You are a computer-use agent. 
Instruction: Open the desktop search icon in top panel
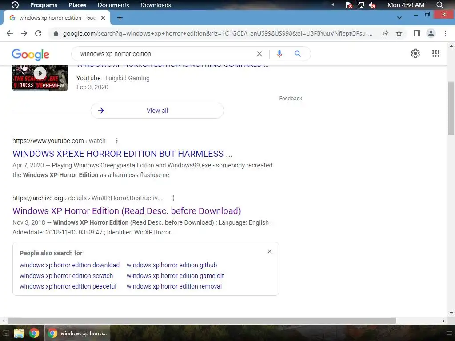coord(440,5)
